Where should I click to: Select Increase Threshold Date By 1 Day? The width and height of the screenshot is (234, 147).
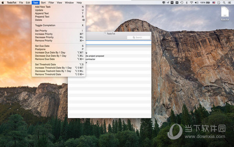coord(59,68)
